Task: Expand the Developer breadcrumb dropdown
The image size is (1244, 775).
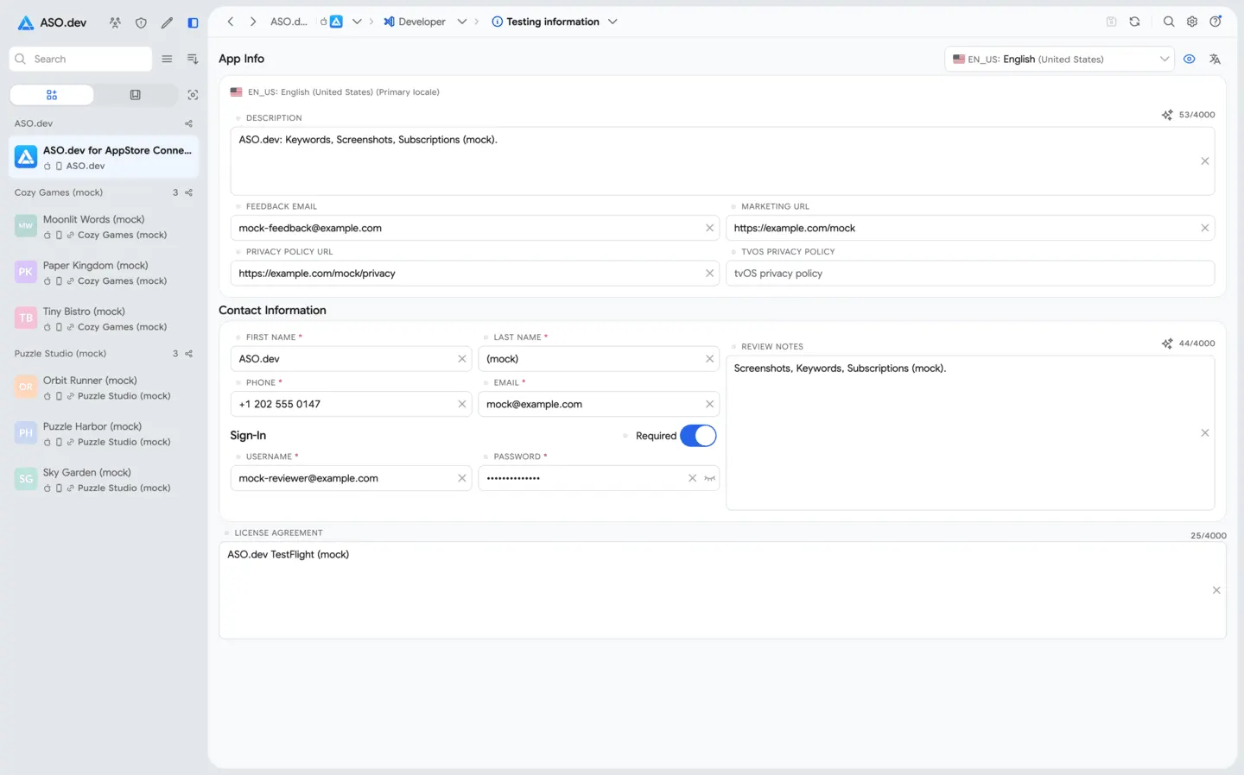Action: click(x=462, y=22)
